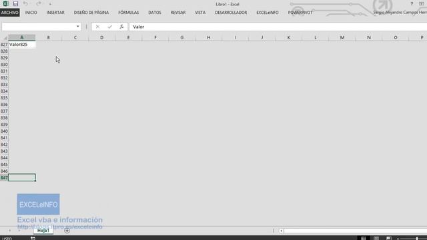The height and width of the screenshot is (240, 427).
Task: Select column F header
Action: click(155, 37)
